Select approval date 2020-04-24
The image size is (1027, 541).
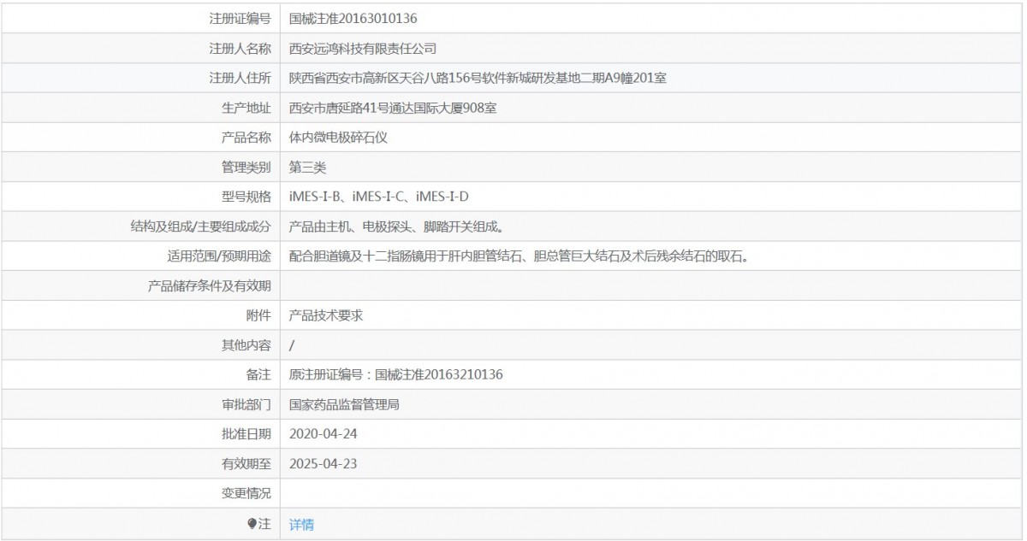[x=324, y=434]
